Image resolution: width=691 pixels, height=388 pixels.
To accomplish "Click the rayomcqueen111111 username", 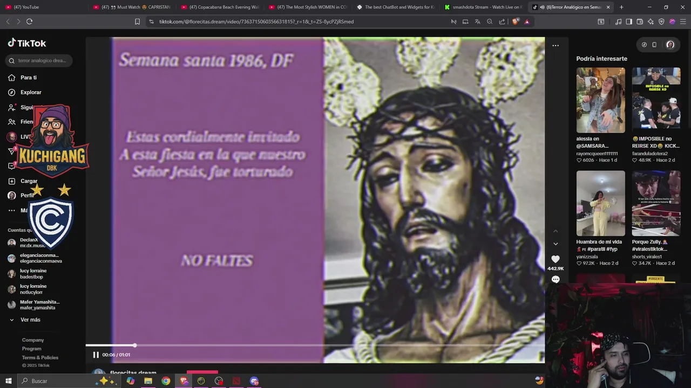I will pyautogui.click(x=597, y=154).
